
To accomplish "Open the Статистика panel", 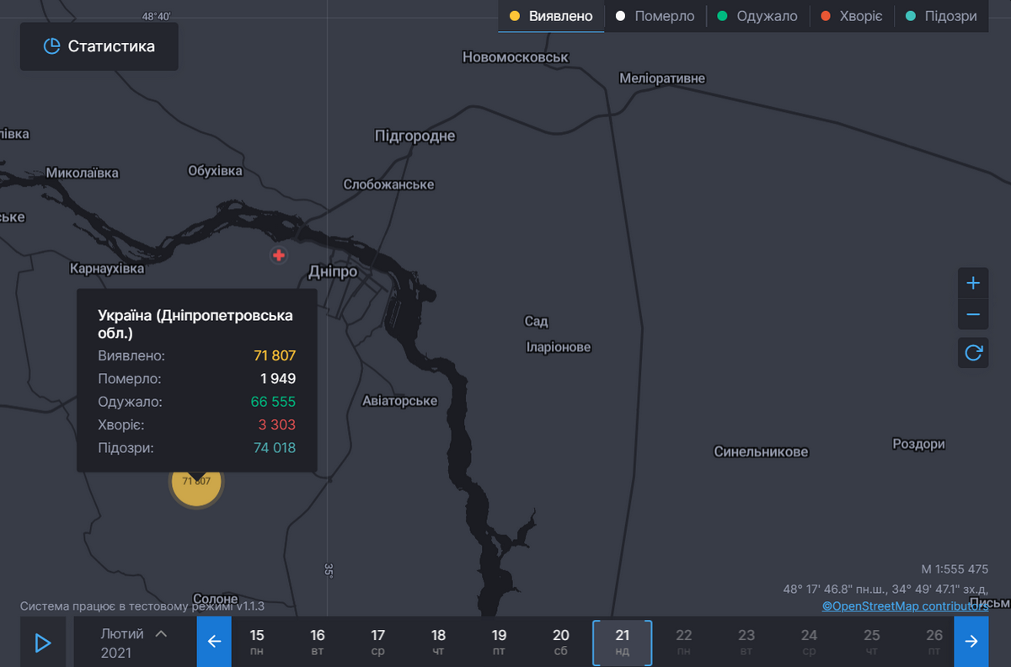I will [99, 46].
